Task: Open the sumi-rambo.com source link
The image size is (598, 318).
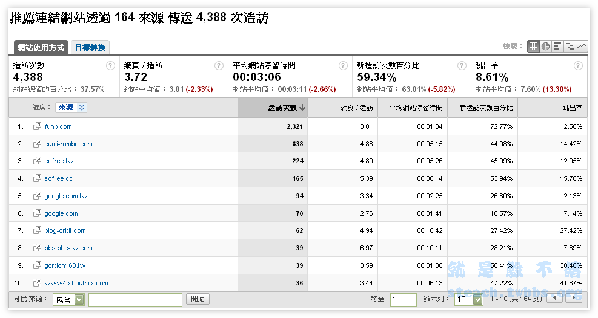Action: click(68, 144)
